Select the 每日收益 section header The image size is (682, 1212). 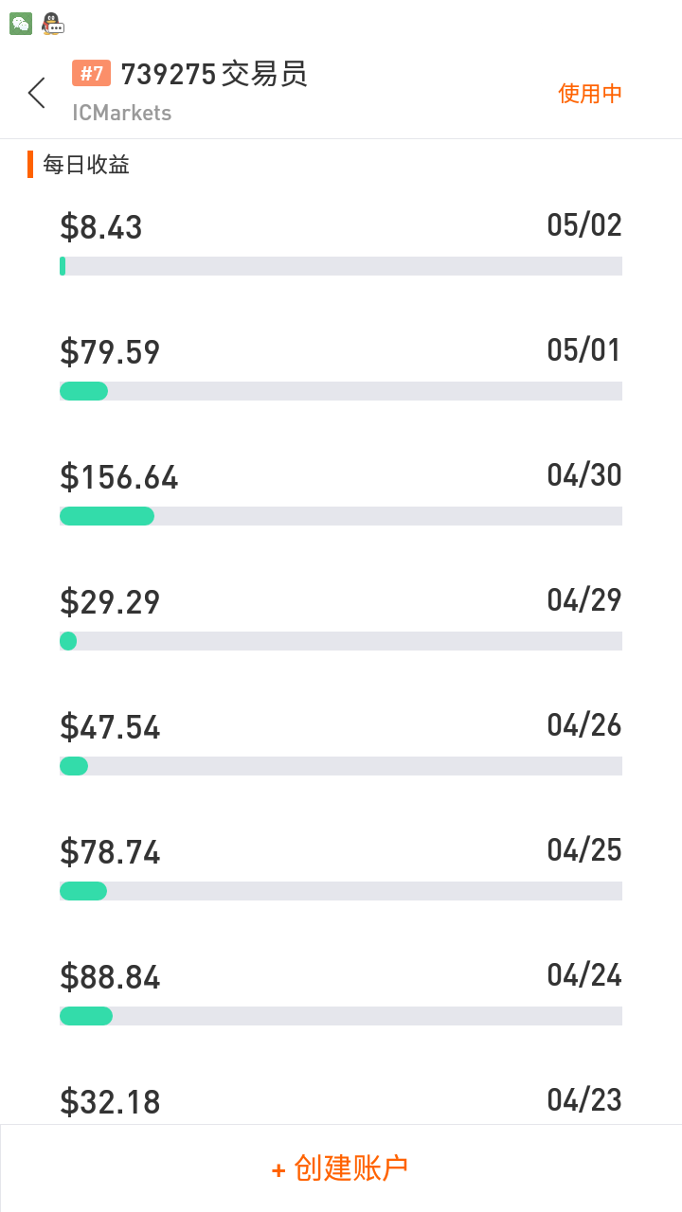[x=86, y=165]
